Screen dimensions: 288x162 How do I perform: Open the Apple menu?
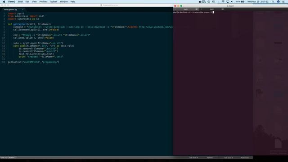[x=4, y=2]
